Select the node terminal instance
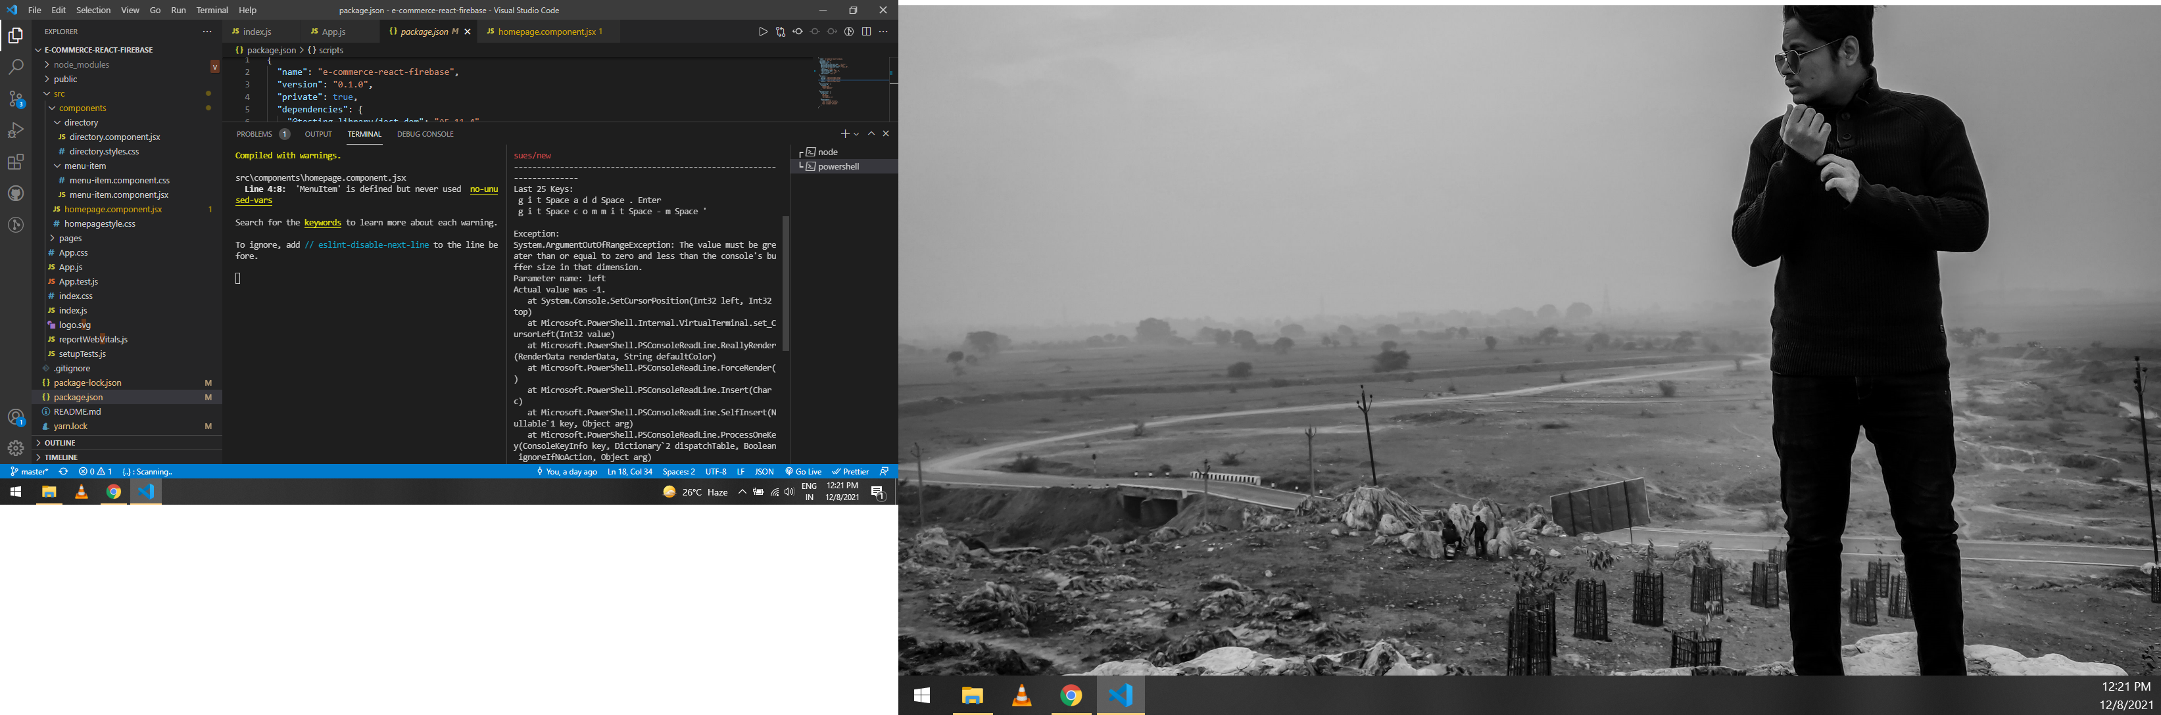Viewport: 2161px width, 715px height. pos(827,152)
